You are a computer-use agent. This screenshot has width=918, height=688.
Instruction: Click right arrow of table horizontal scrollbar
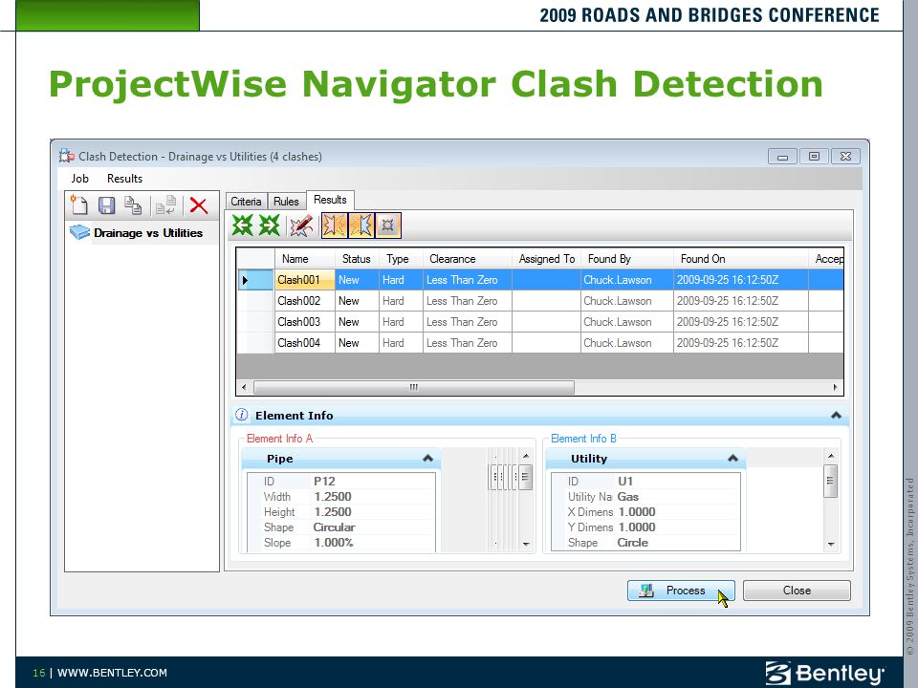pos(836,387)
